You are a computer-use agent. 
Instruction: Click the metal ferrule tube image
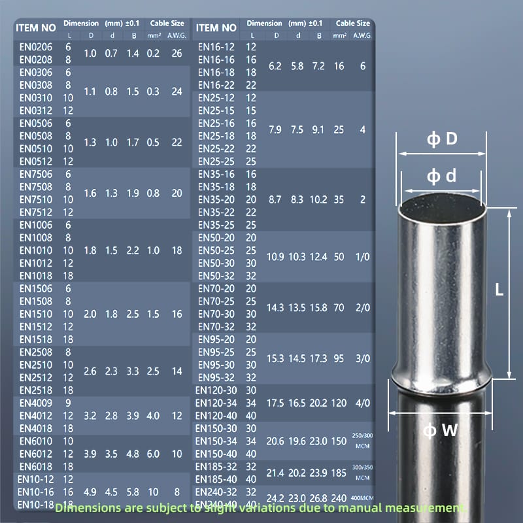[x=442, y=294]
